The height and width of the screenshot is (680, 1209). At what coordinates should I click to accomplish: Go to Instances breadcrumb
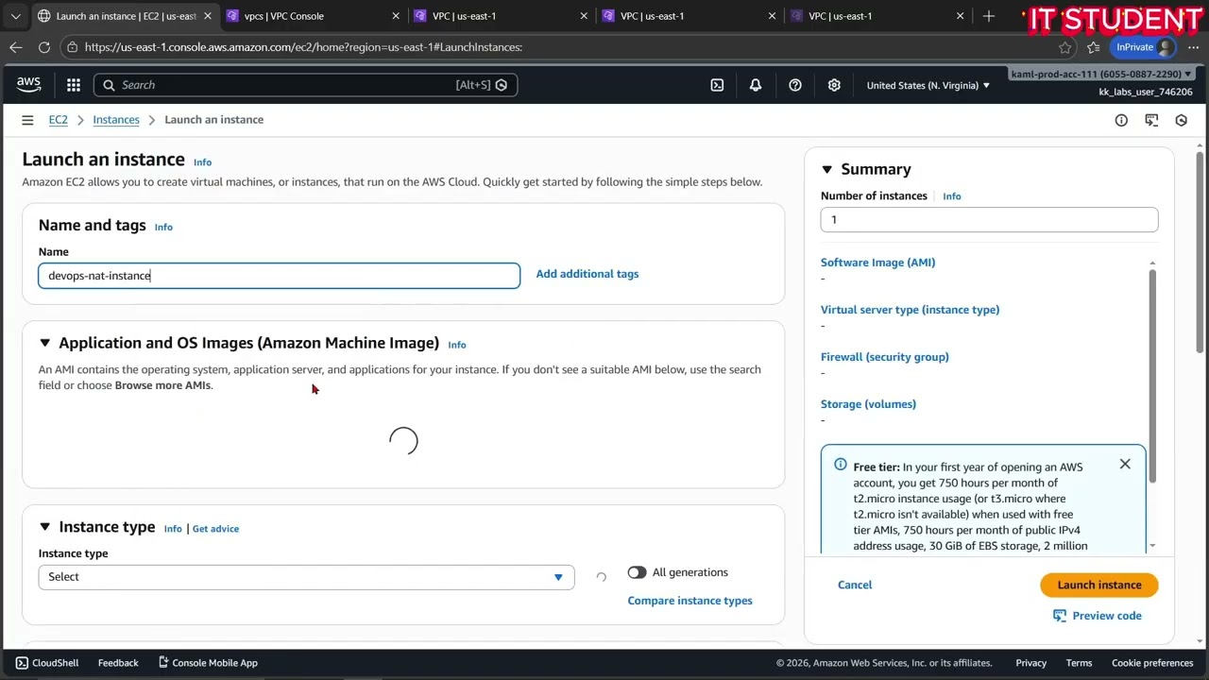(x=116, y=120)
